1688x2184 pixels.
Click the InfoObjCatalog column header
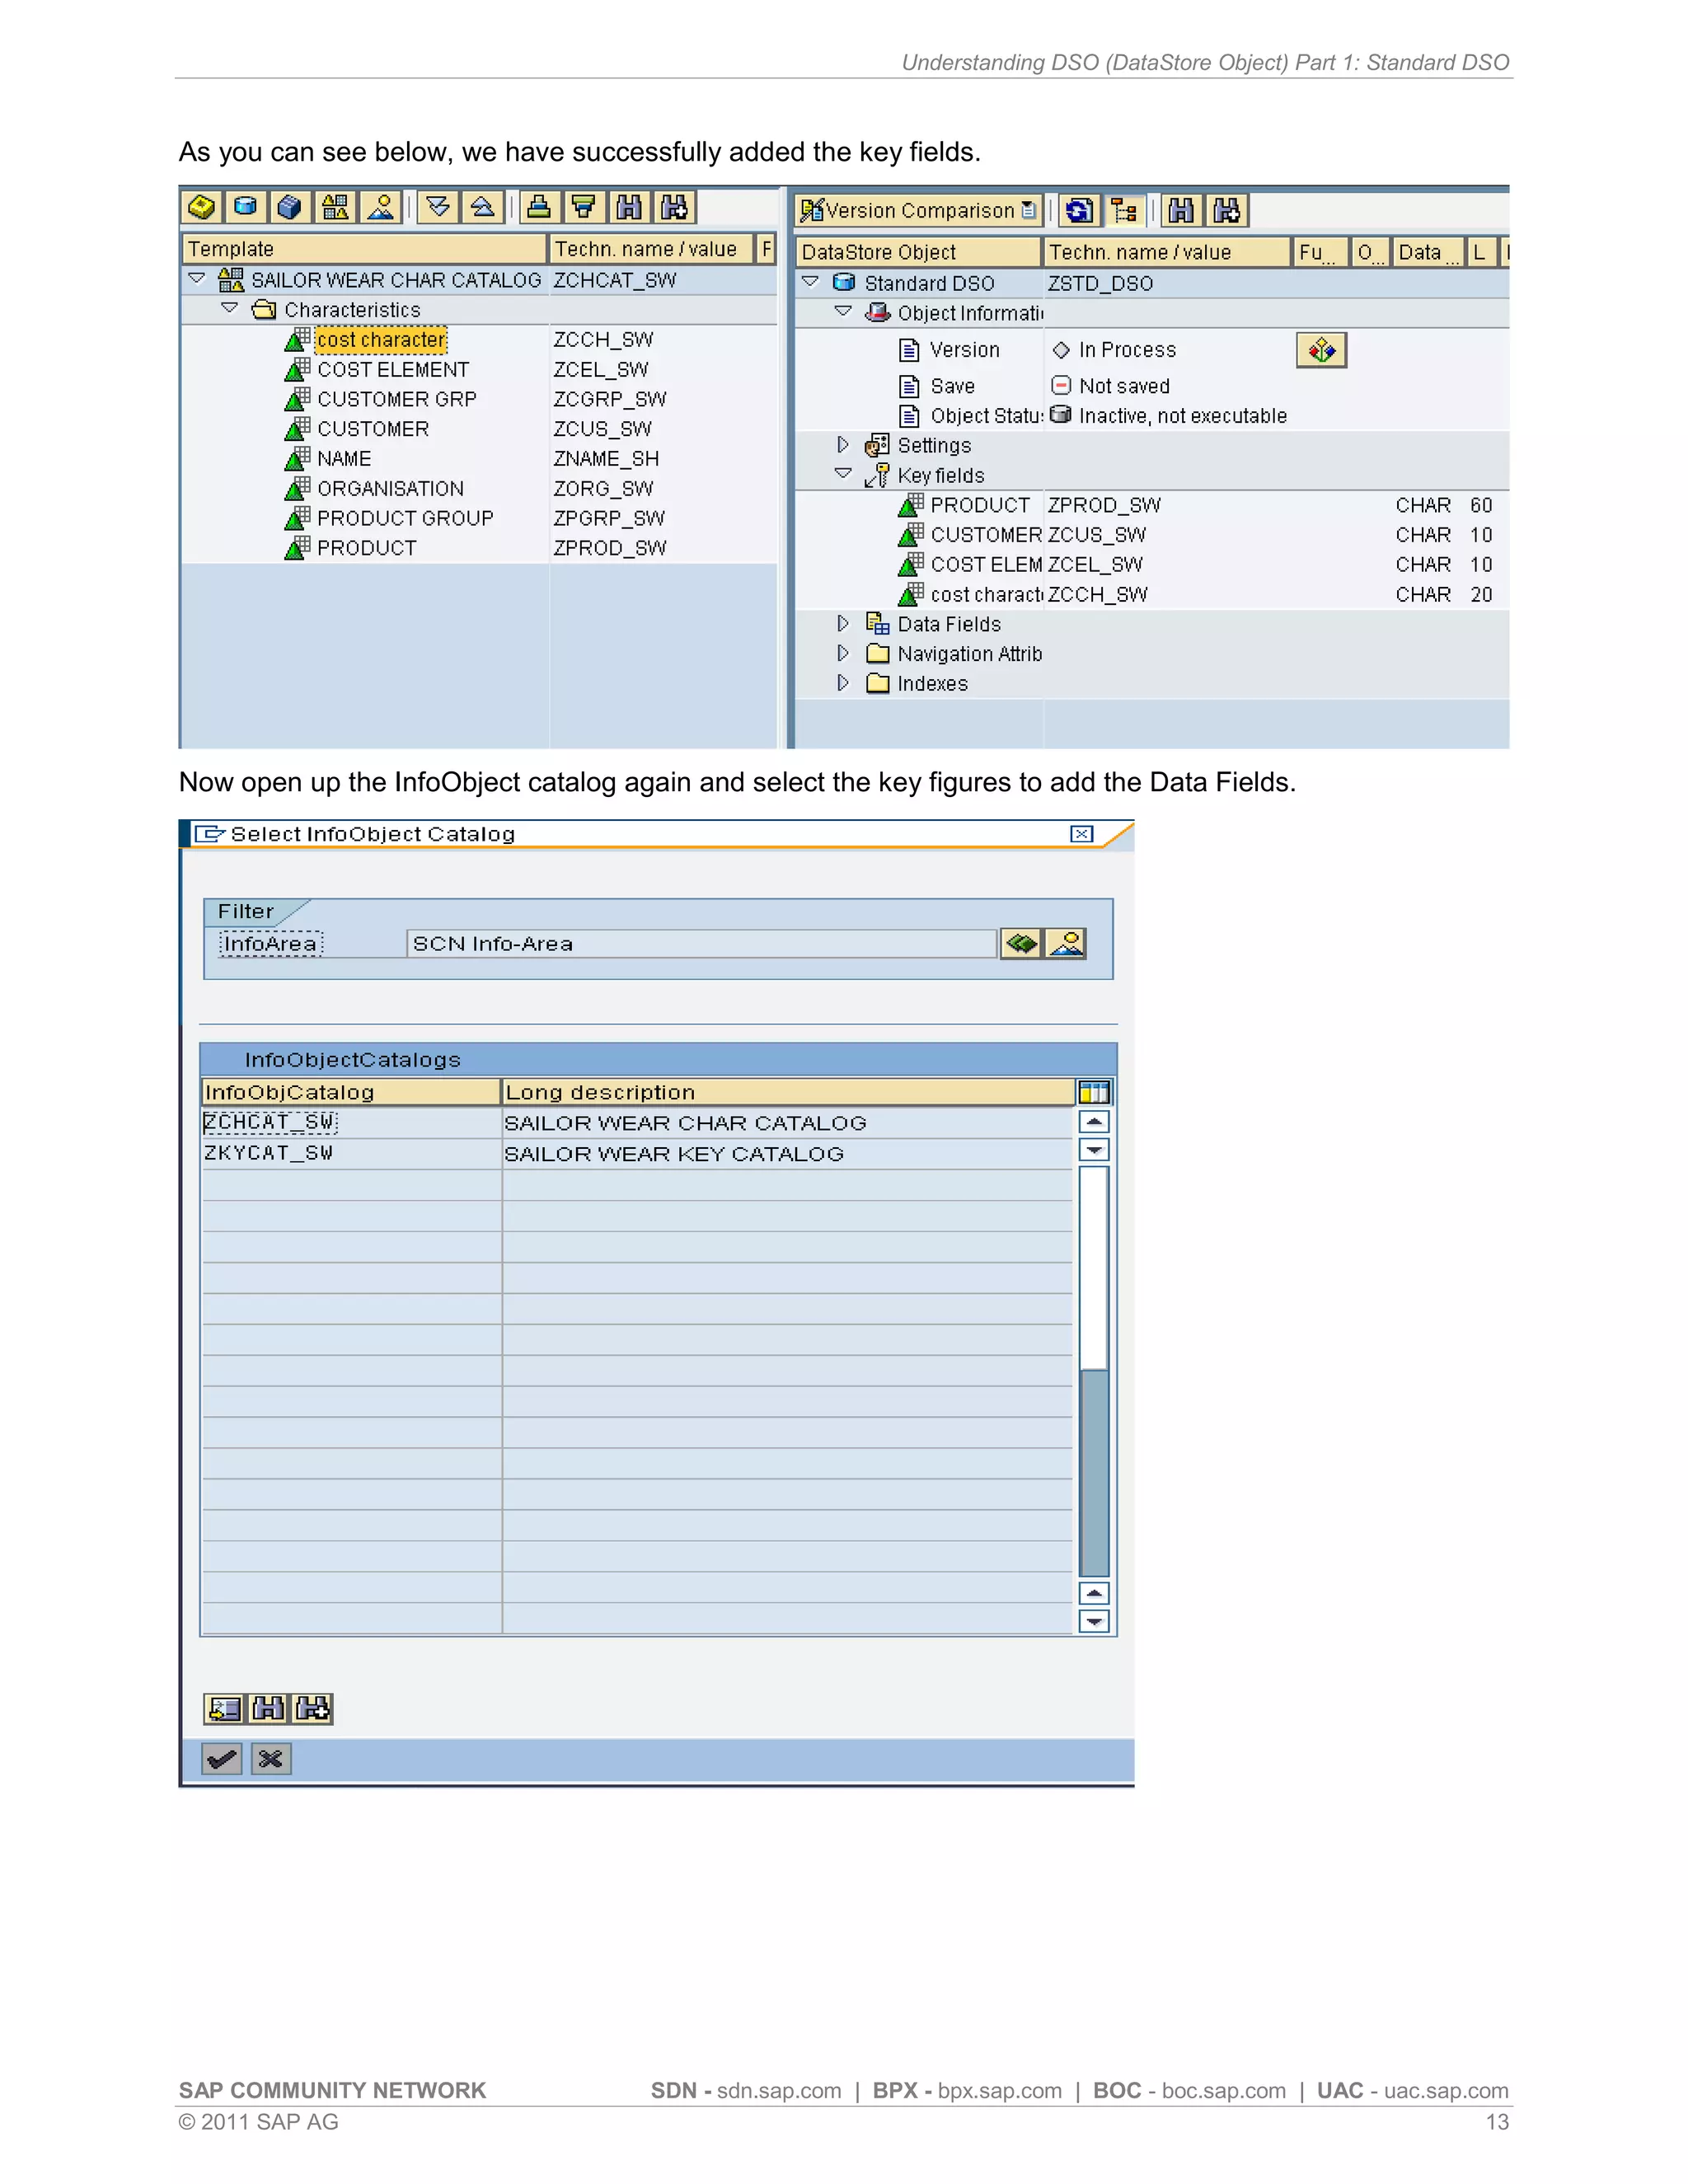click(x=351, y=1092)
